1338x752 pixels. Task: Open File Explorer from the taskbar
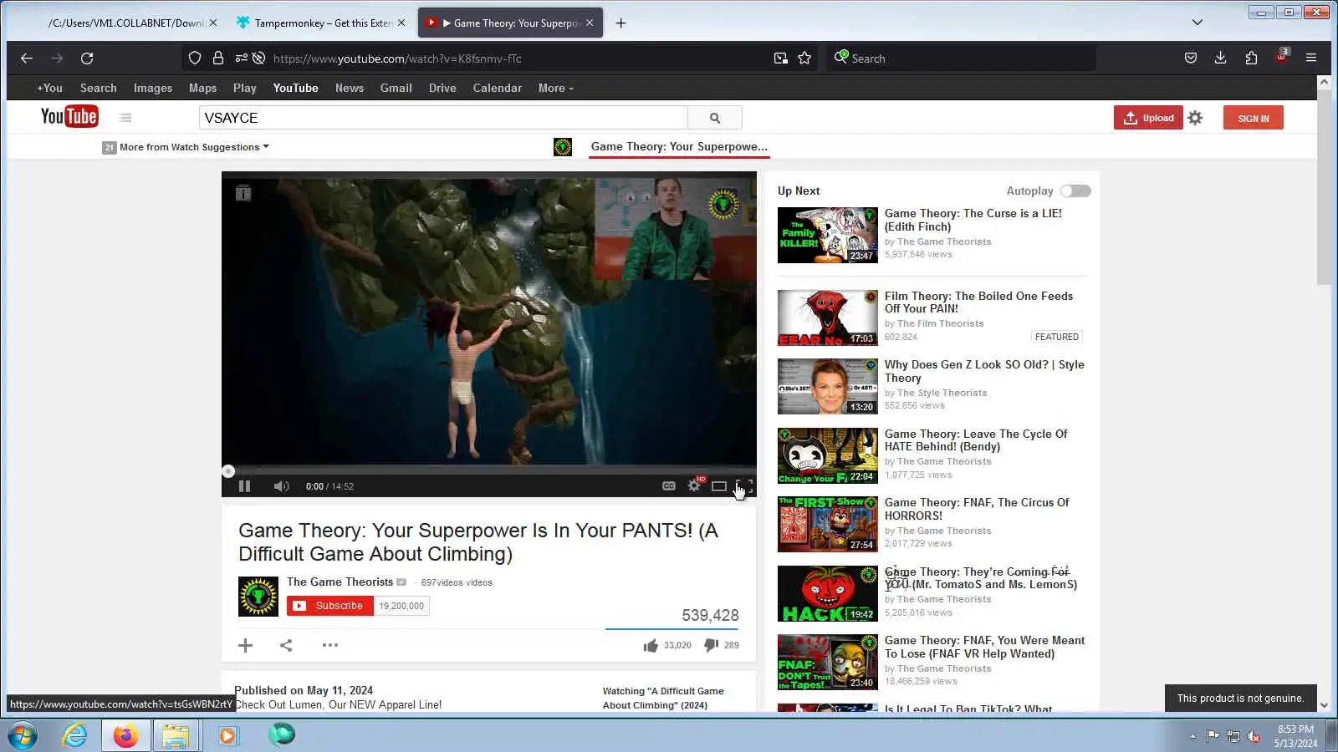[176, 736]
